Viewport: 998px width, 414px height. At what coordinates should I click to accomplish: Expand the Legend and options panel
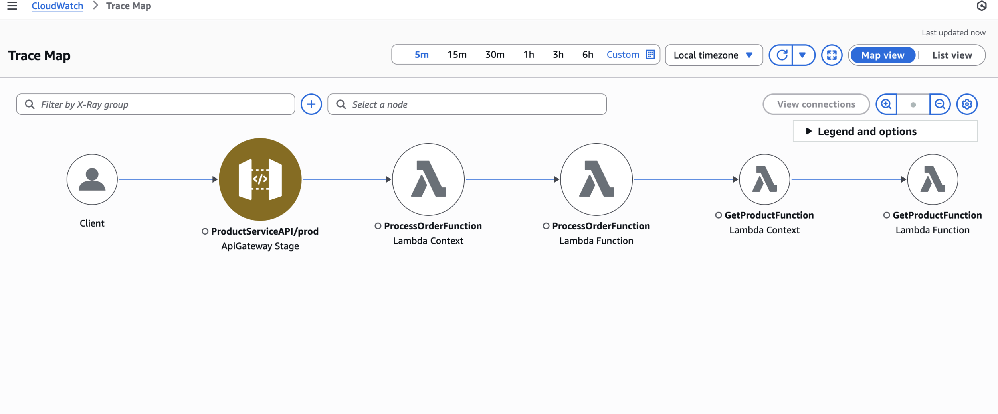[885, 131]
